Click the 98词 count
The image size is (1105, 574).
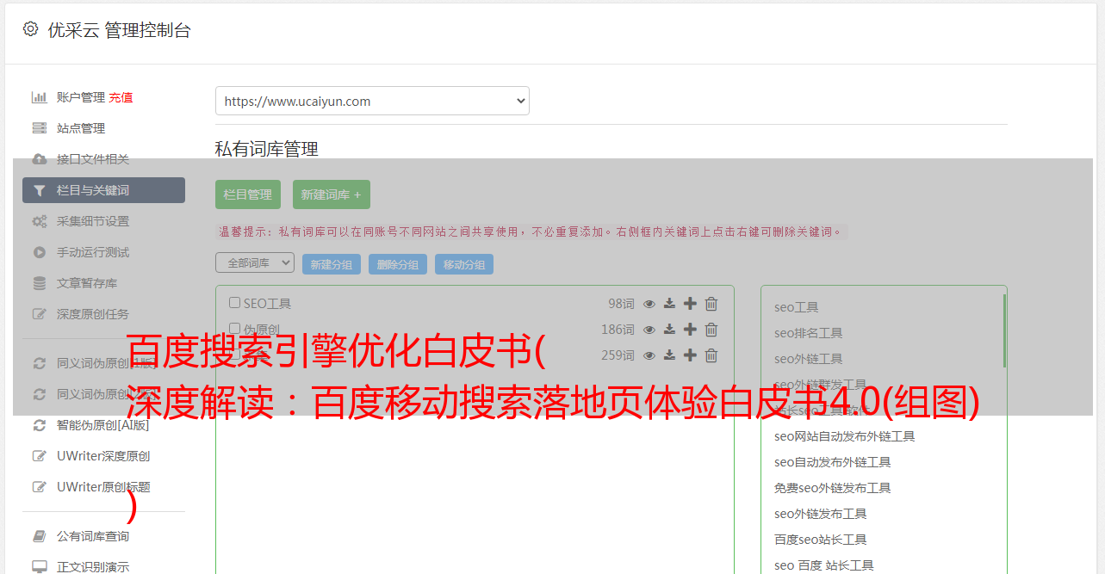point(621,304)
